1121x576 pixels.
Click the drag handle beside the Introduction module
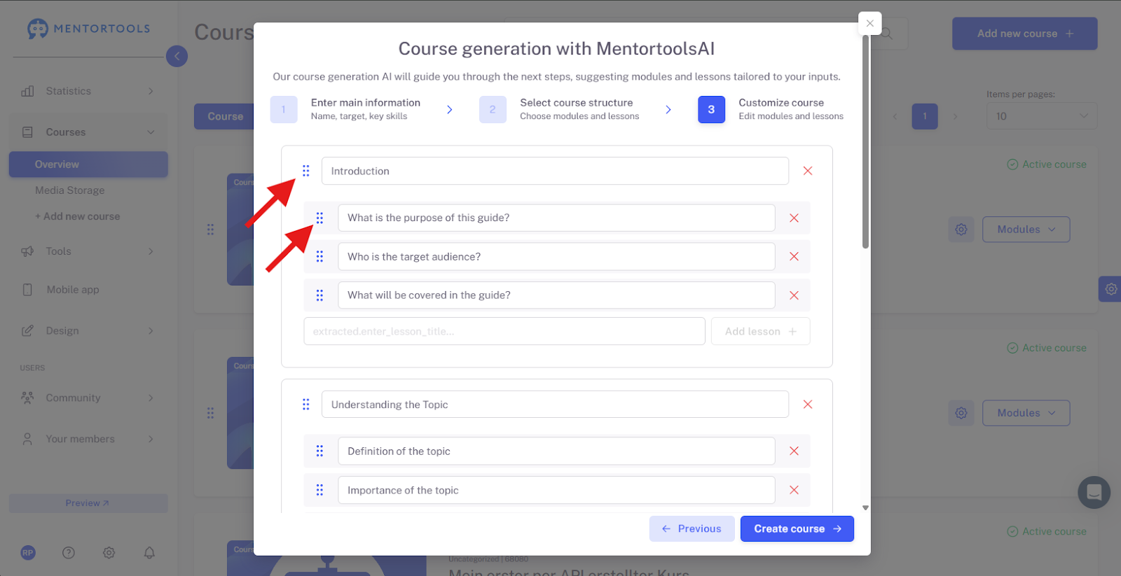point(306,171)
